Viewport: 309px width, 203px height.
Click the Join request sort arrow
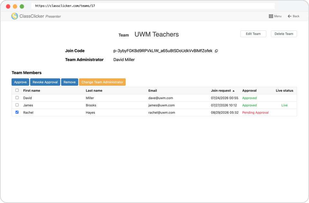(234, 91)
